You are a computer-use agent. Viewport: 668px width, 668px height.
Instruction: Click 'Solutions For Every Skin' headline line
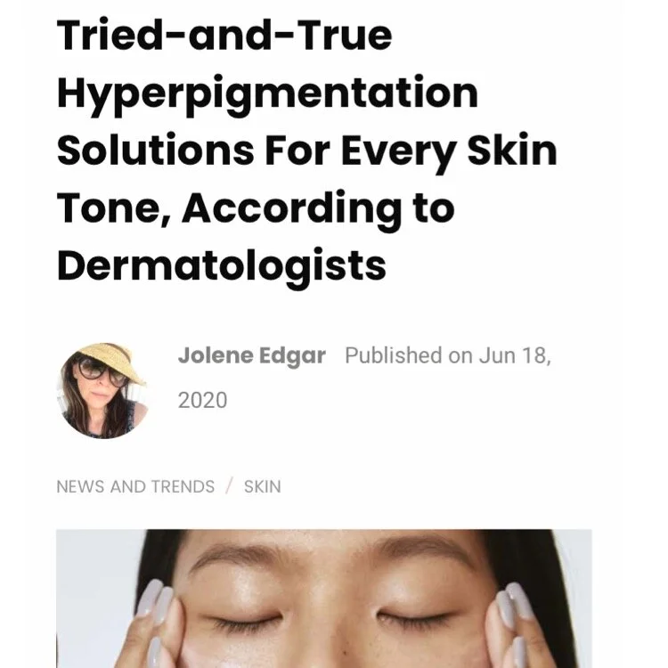[x=307, y=151]
